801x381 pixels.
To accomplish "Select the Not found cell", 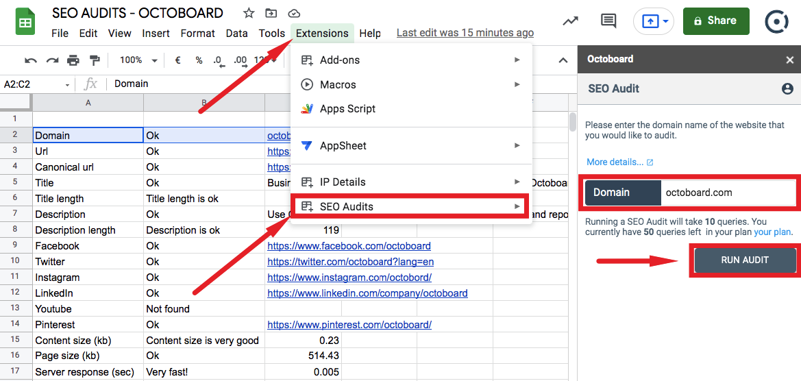I will click(204, 309).
